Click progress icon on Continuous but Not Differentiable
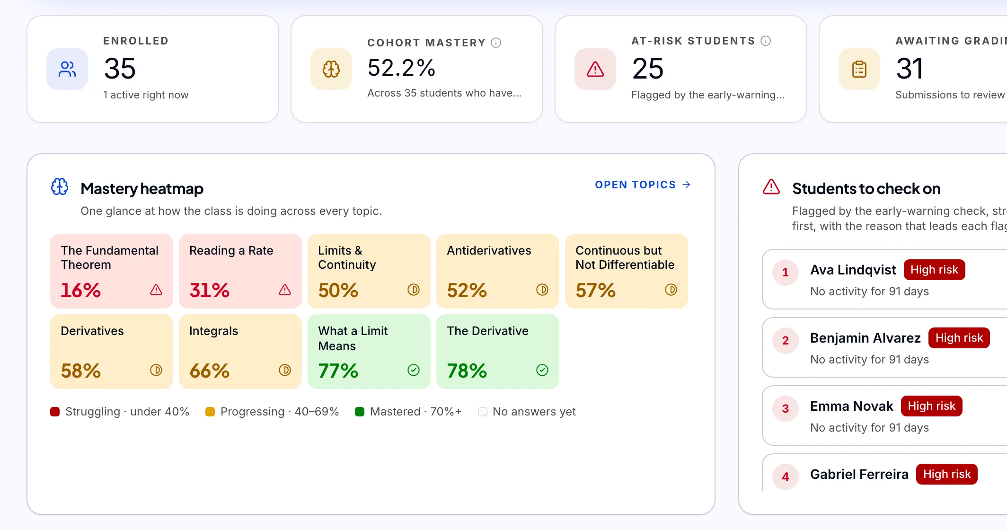 (671, 290)
